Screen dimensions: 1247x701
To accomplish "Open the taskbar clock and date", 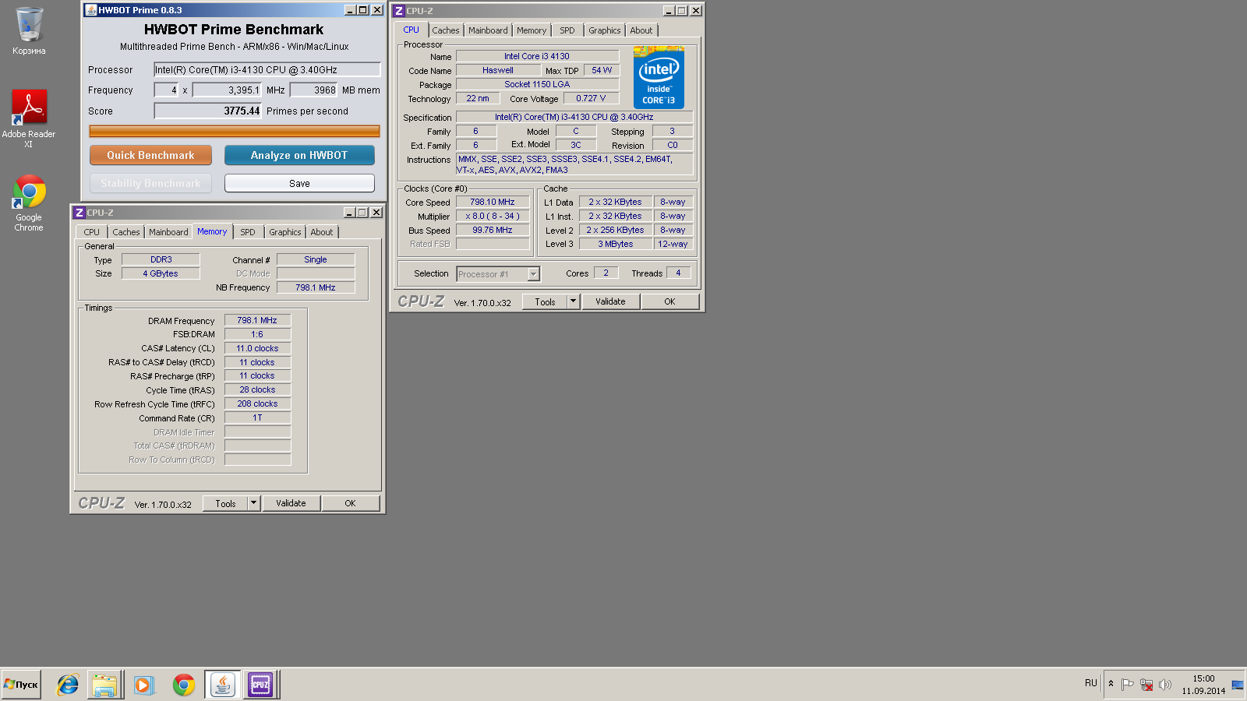I will click(1203, 685).
